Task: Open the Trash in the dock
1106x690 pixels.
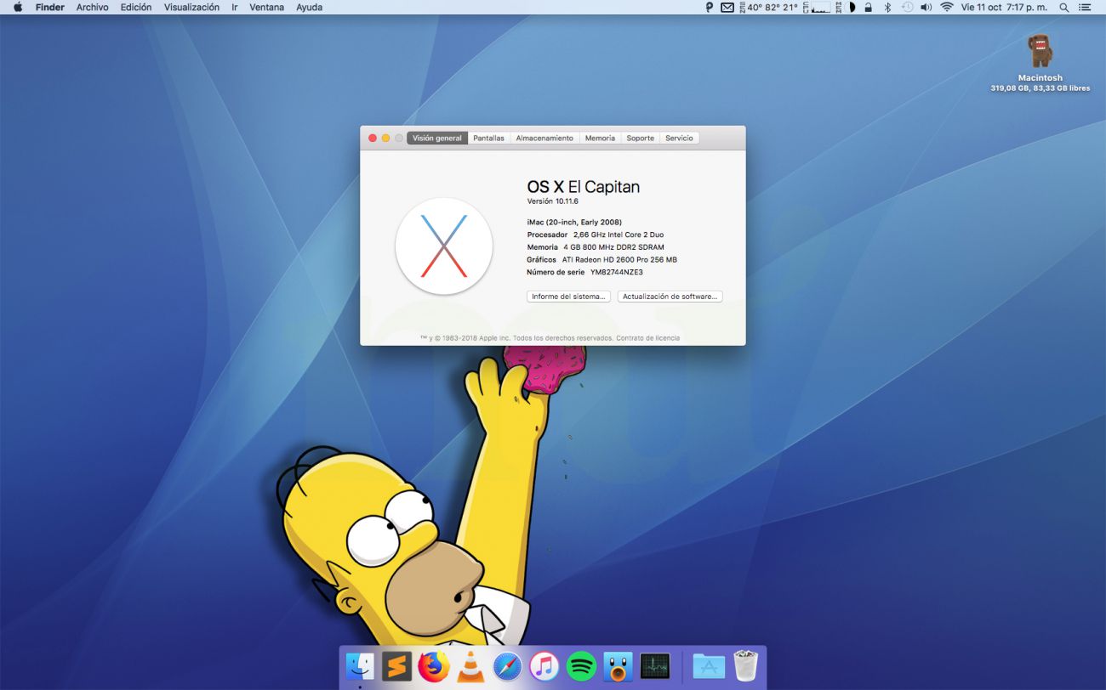Action: coord(745,667)
